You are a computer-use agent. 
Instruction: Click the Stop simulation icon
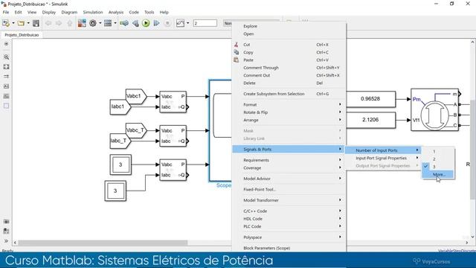pyautogui.click(x=167, y=23)
